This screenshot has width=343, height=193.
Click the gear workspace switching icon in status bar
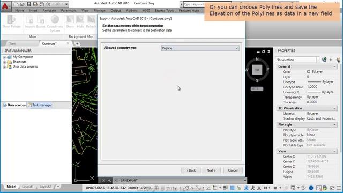pos(275,188)
